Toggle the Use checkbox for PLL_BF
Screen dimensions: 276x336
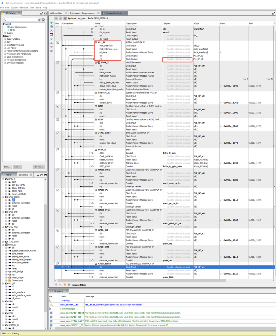click(x=58, y=42)
